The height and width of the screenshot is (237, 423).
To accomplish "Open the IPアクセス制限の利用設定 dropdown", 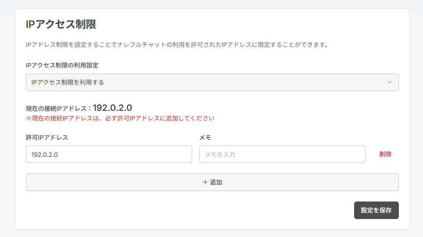I will [x=212, y=82].
